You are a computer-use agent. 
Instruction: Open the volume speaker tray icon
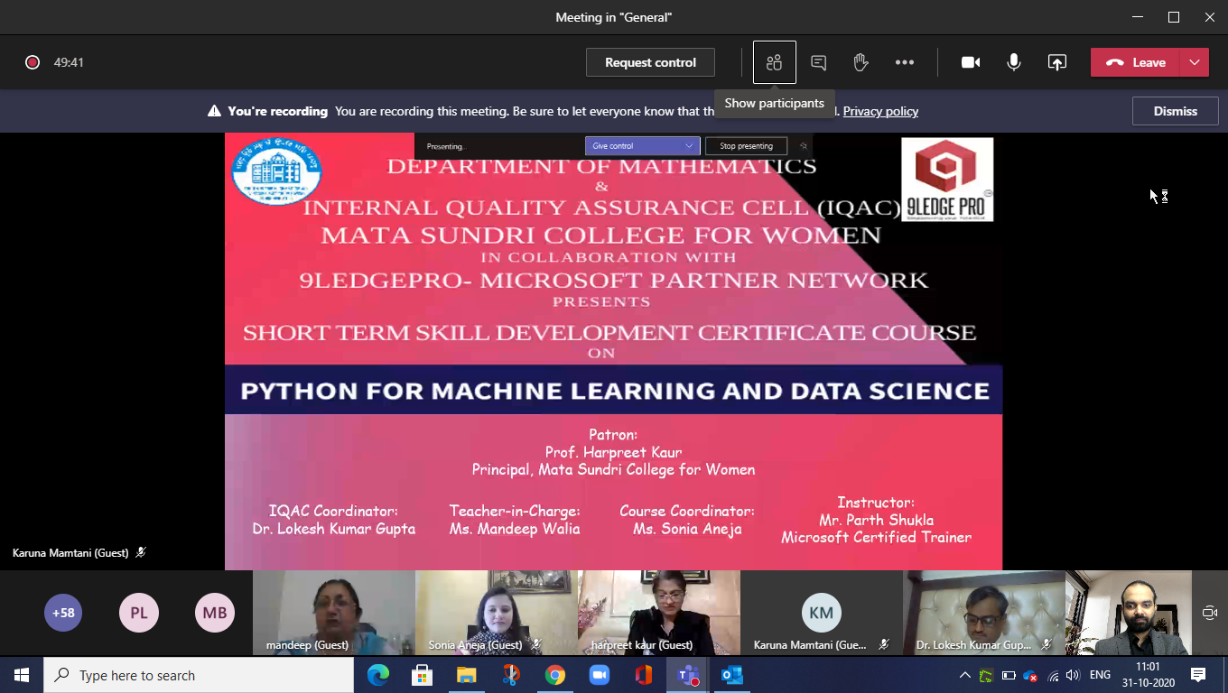[x=1073, y=675]
